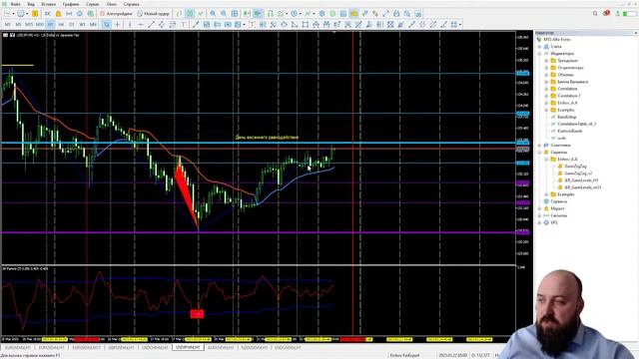Expand the Маркет node
The image size is (639, 359).
click(540, 208)
